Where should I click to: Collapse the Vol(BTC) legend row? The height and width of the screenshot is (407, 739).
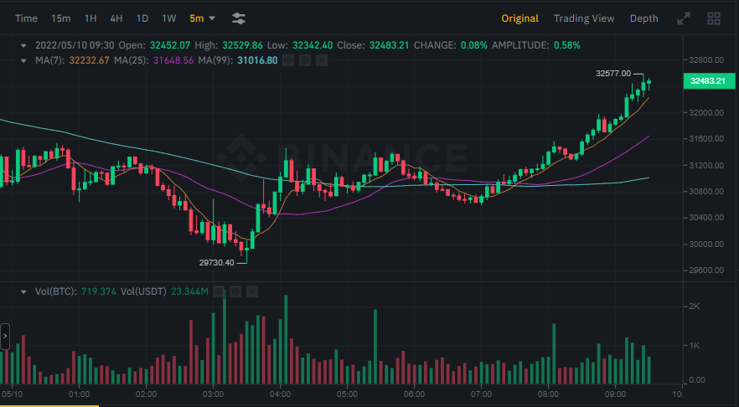click(24, 291)
